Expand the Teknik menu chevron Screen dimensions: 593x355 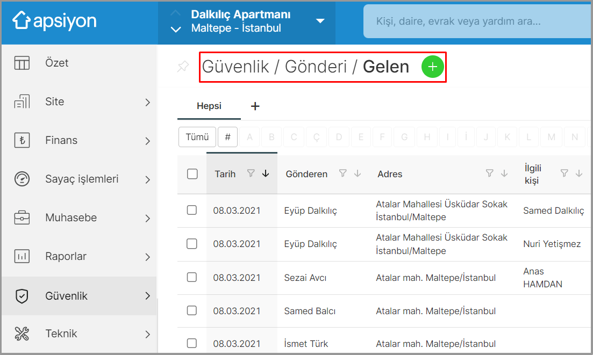pyautogui.click(x=147, y=334)
